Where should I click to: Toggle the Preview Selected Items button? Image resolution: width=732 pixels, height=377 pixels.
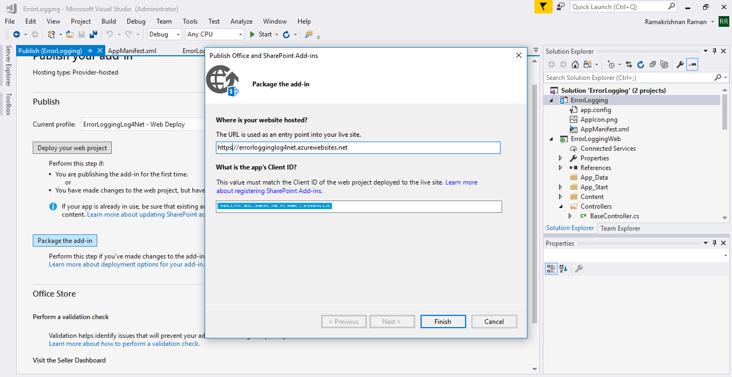(x=692, y=64)
